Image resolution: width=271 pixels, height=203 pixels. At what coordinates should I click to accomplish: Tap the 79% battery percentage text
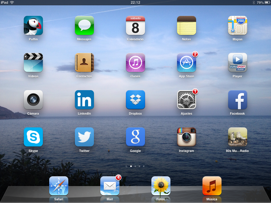260,2
